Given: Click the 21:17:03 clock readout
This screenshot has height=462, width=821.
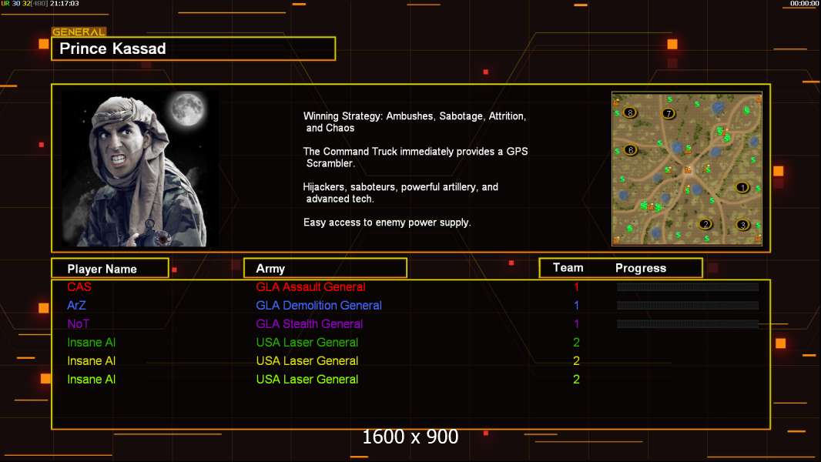Looking at the screenshot, I should tap(65, 4).
